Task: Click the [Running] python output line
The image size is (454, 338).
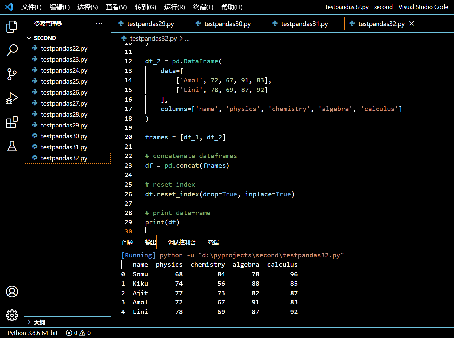Action: pos(232,255)
